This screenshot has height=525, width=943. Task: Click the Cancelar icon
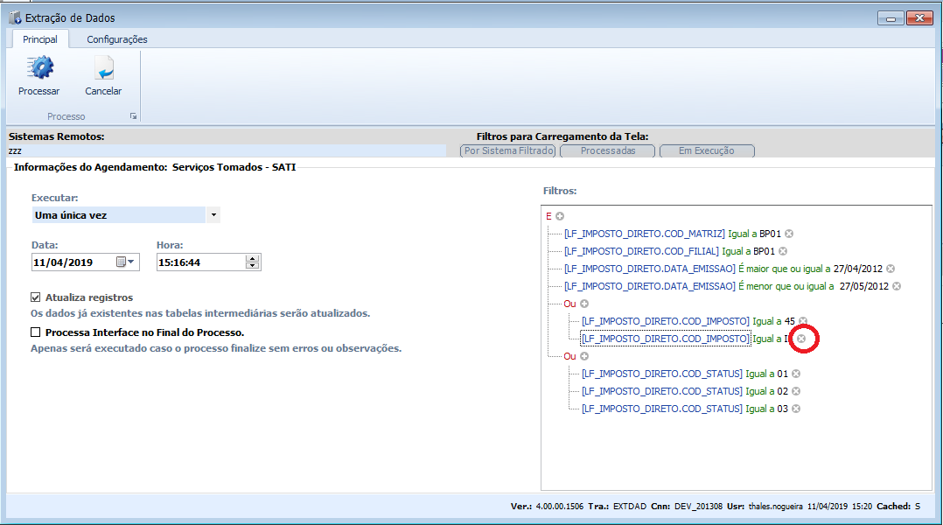tap(104, 68)
